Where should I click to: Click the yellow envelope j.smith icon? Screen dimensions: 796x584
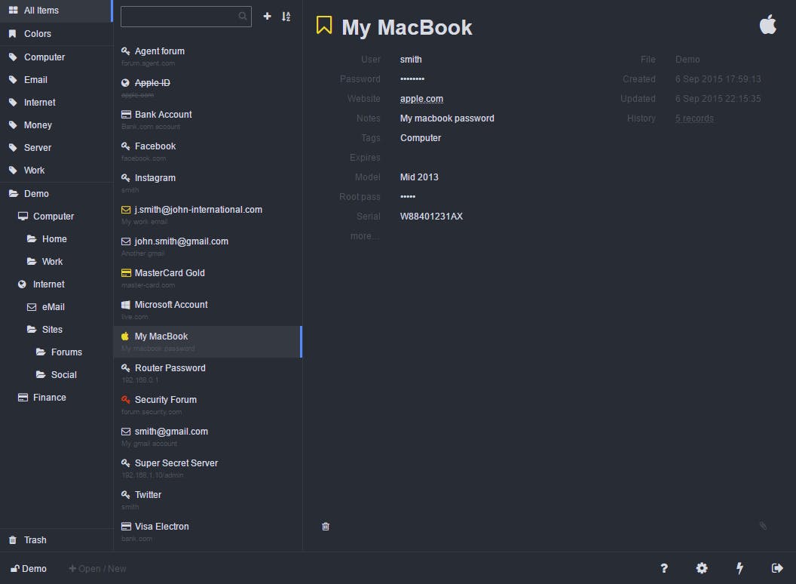coord(126,210)
